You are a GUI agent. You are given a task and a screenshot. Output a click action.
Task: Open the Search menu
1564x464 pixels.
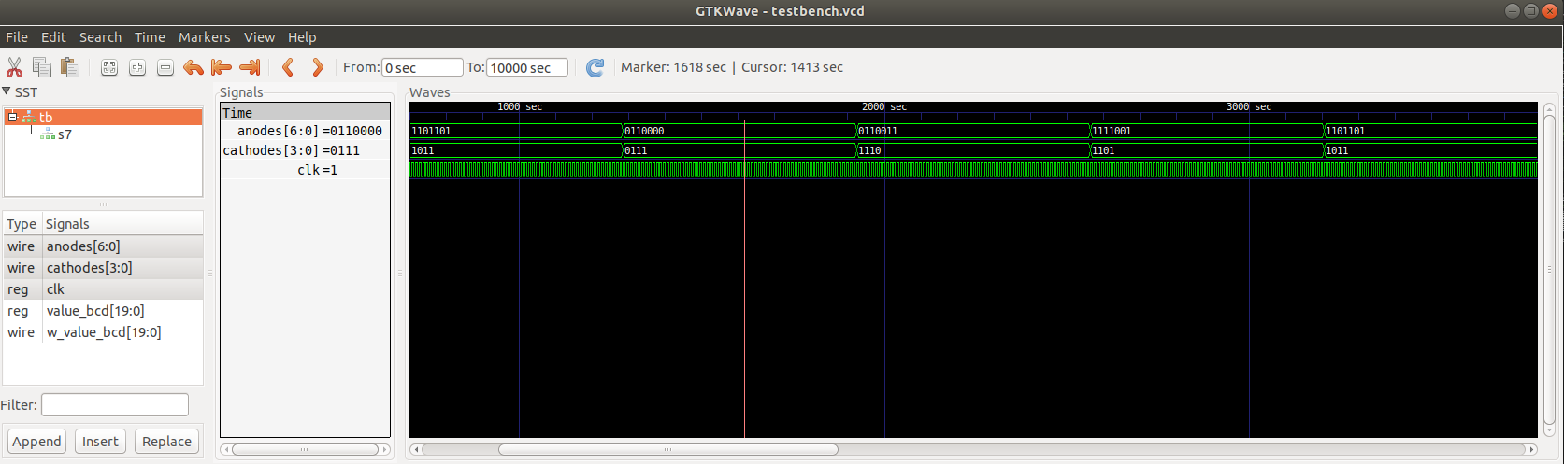[x=100, y=37]
